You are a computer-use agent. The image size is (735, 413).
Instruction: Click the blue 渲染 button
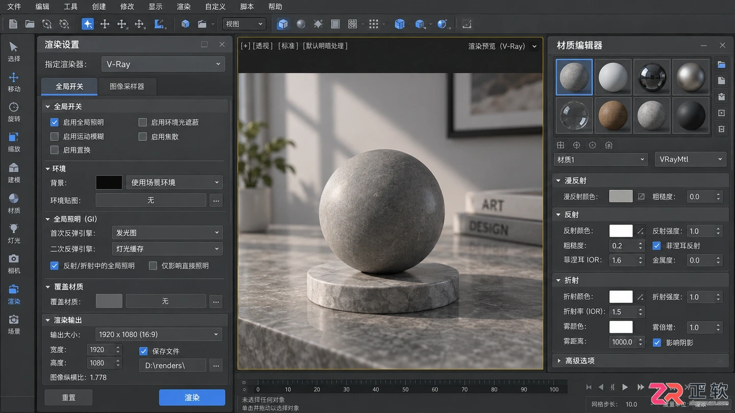pyautogui.click(x=192, y=398)
